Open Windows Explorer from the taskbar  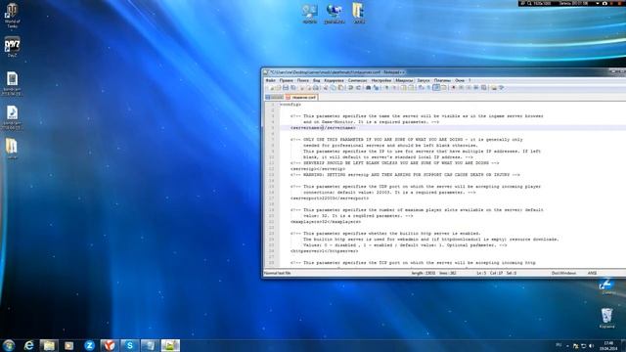(49, 345)
